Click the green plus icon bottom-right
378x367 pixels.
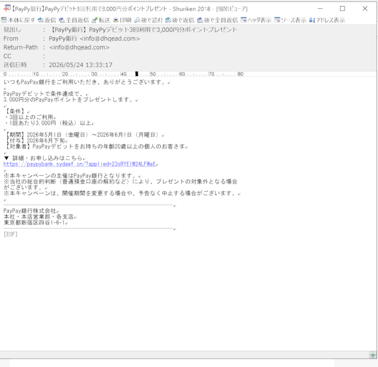coord(372,355)
